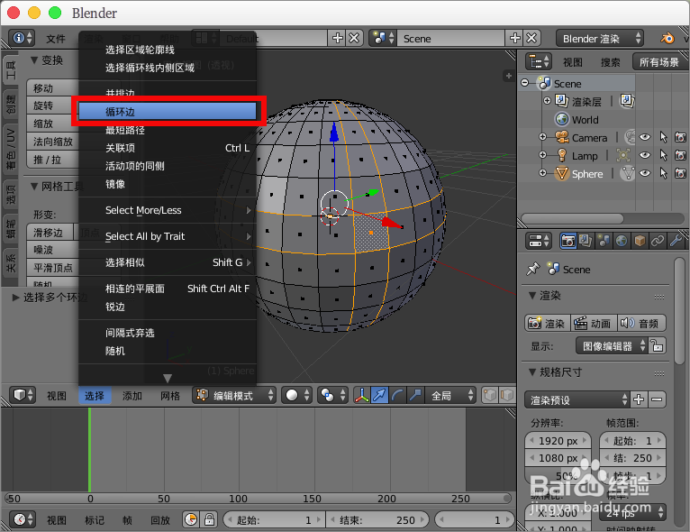Open the Properties editor type selector
This screenshot has width=690, height=532.
pyautogui.click(x=539, y=241)
